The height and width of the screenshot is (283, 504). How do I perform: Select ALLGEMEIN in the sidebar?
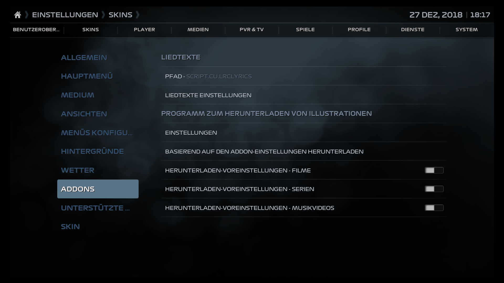click(x=84, y=57)
